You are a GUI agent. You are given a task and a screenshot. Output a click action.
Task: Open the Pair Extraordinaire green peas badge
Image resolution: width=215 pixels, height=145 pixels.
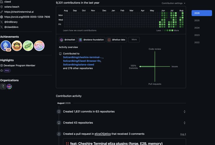coord(28,46)
